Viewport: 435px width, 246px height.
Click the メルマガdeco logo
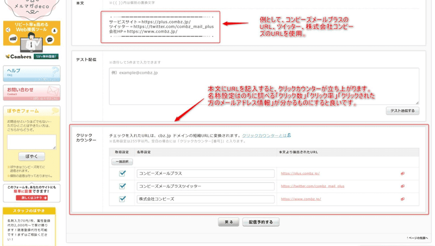tap(32, 8)
